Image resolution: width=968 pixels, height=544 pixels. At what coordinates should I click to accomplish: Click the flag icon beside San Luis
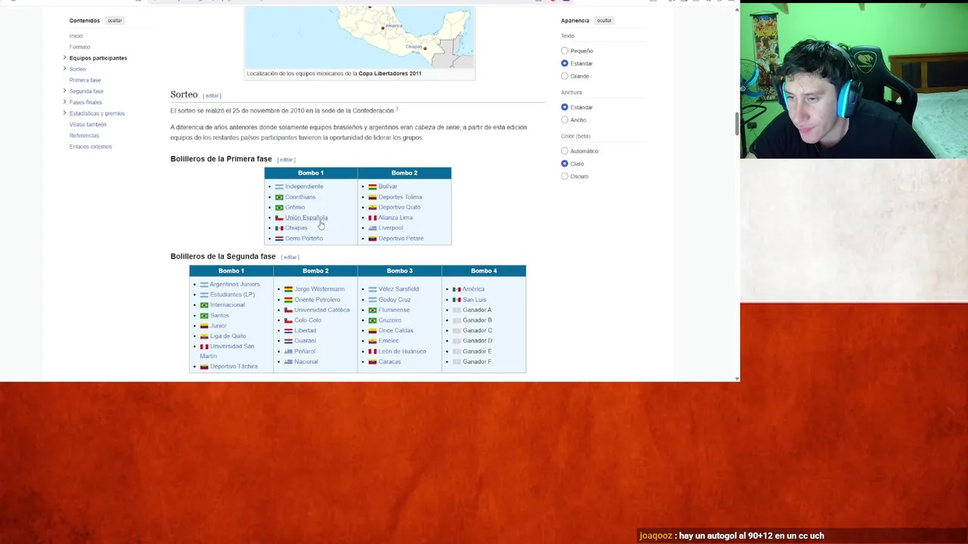[x=457, y=300]
